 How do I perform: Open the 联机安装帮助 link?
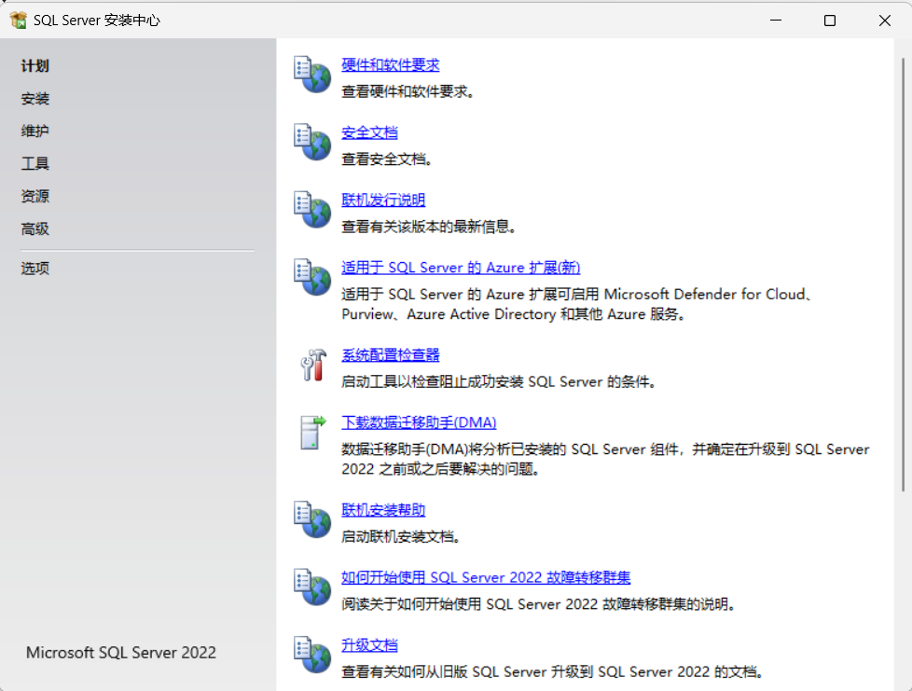tap(383, 510)
